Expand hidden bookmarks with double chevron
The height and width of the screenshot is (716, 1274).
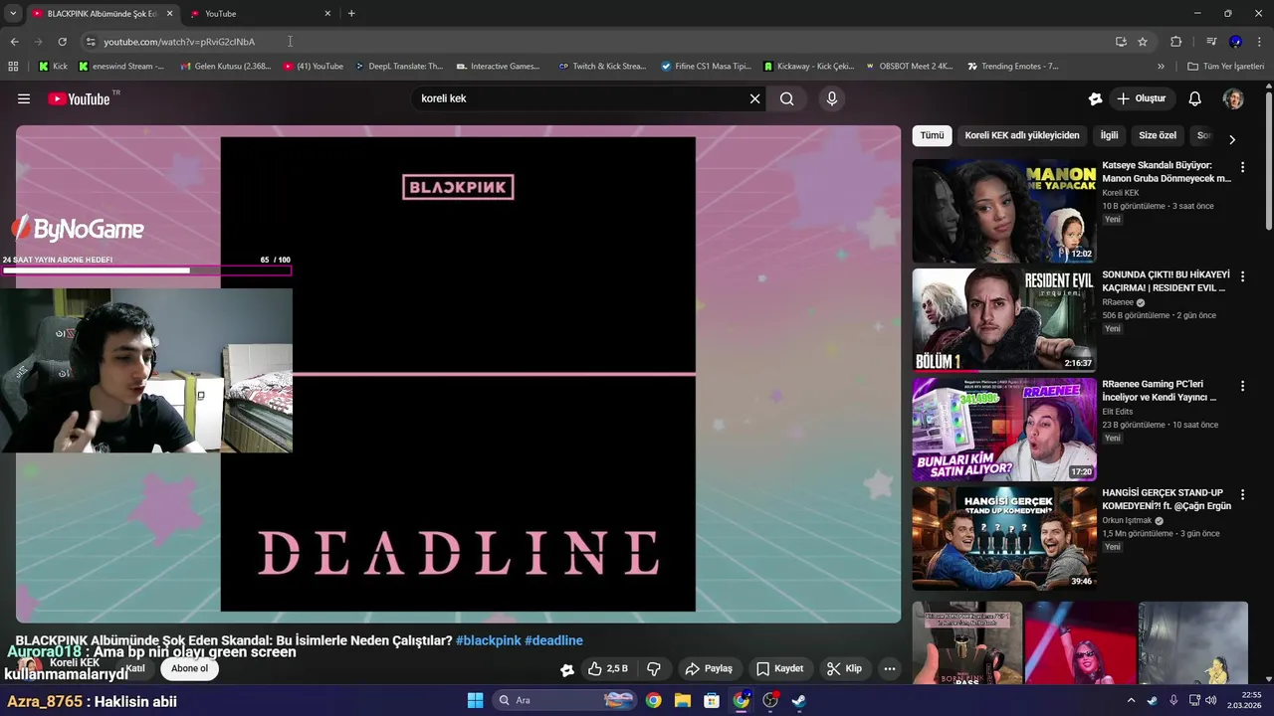tap(1161, 67)
